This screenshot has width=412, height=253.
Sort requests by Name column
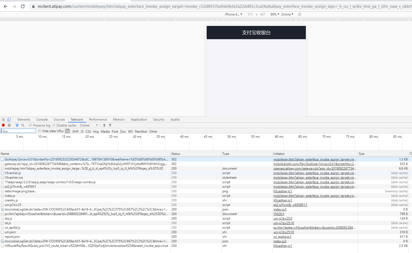85,154
